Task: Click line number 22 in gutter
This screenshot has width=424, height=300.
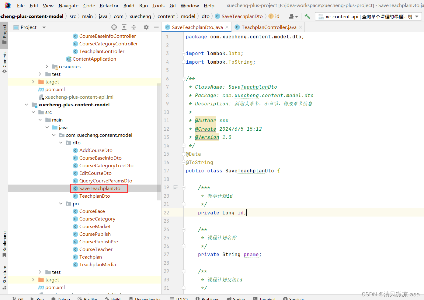Action: (166, 213)
